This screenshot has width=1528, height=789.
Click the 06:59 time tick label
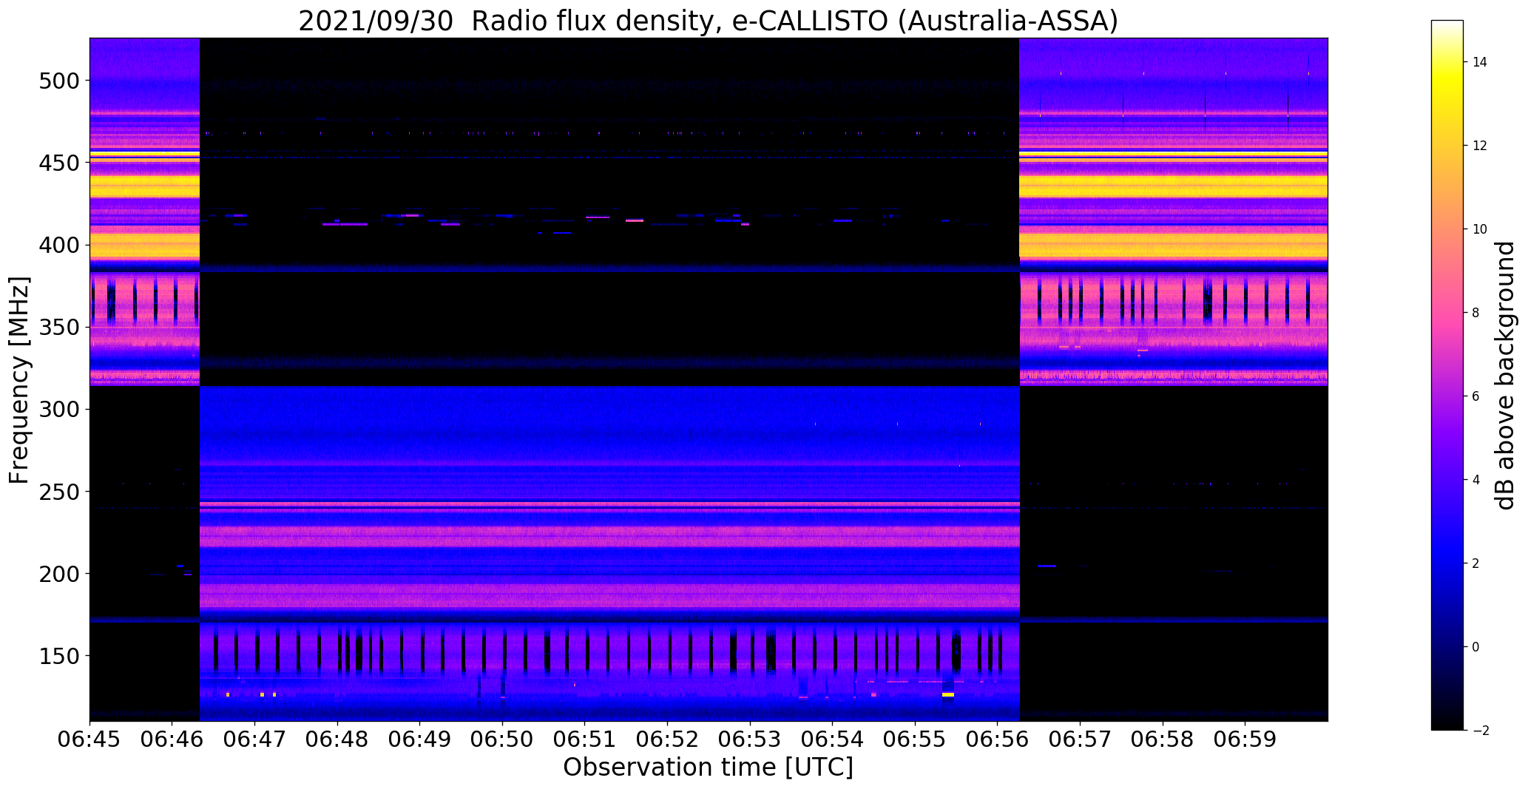point(1245,740)
